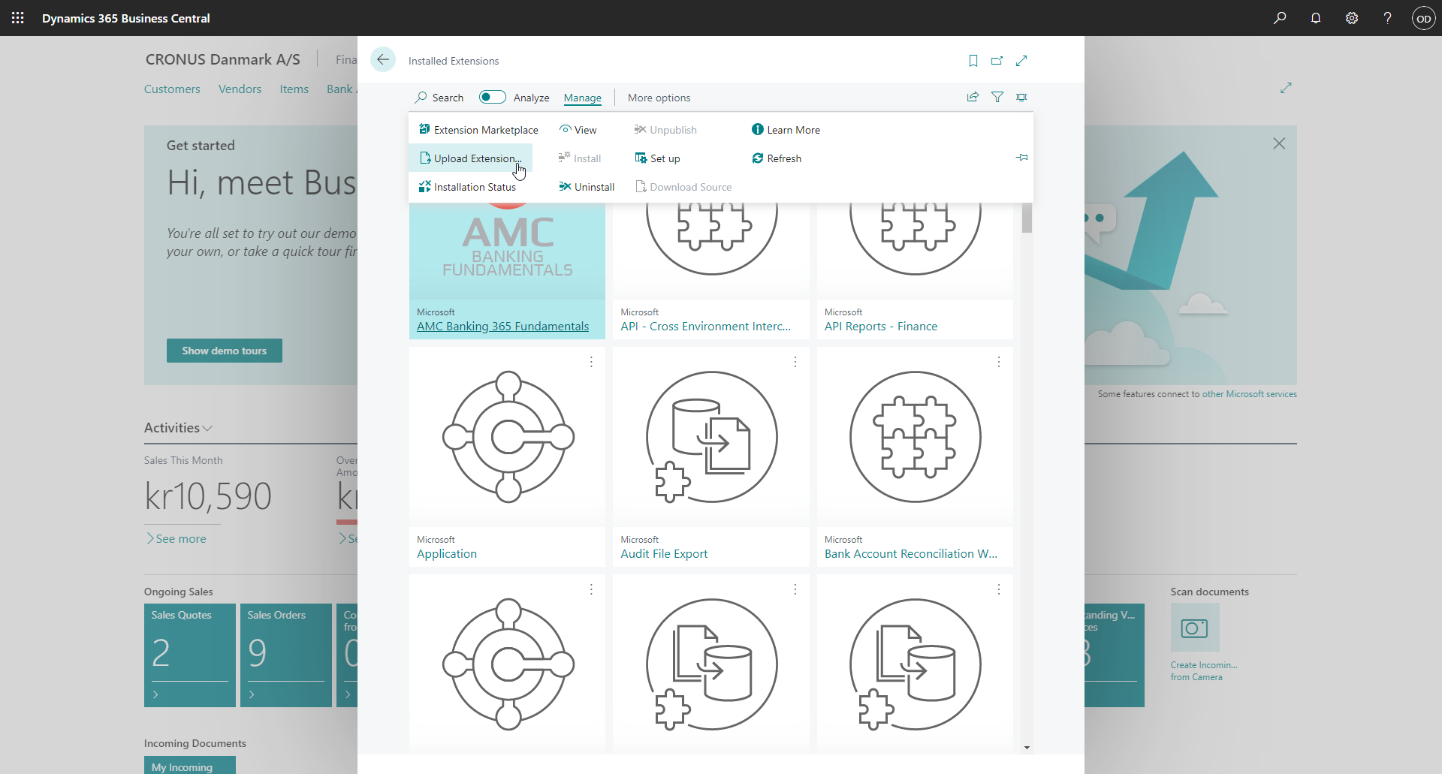
Task: Click the My Incoming tile
Action: pos(190,765)
